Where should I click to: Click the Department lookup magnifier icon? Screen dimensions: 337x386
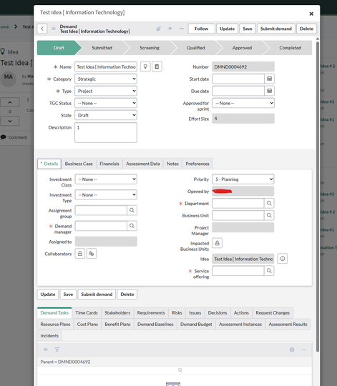(x=269, y=203)
